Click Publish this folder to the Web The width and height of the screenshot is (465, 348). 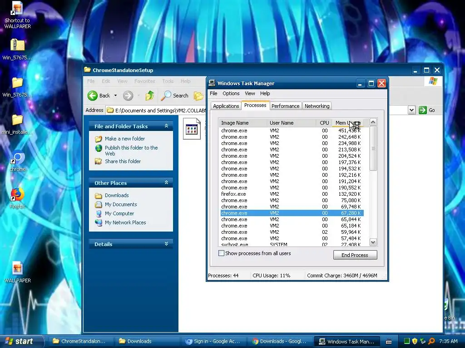(131, 150)
